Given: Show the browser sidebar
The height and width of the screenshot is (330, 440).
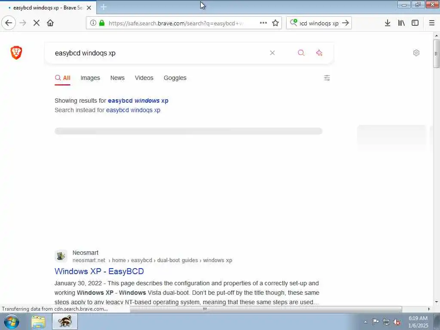Looking at the screenshot, I should pyautogui.click(x=415, y=23).
